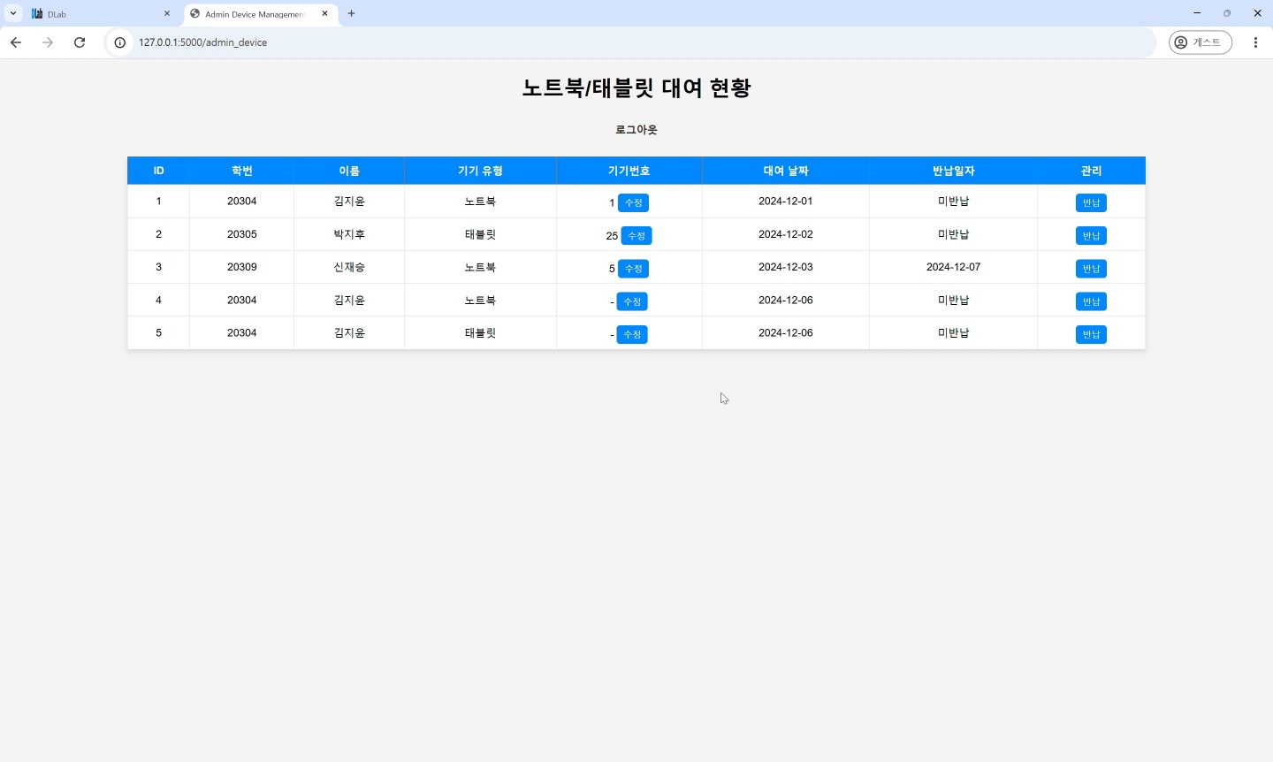Mark row ID 1 as returned with 반납
This screenshot has height=762, width=1273.
point(1091,203)
